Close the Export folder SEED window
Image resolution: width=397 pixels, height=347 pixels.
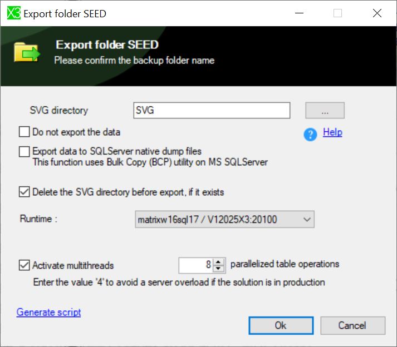378,13
